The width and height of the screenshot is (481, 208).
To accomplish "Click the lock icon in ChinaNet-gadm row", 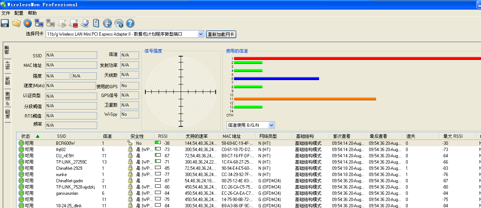I will (130, 180).
